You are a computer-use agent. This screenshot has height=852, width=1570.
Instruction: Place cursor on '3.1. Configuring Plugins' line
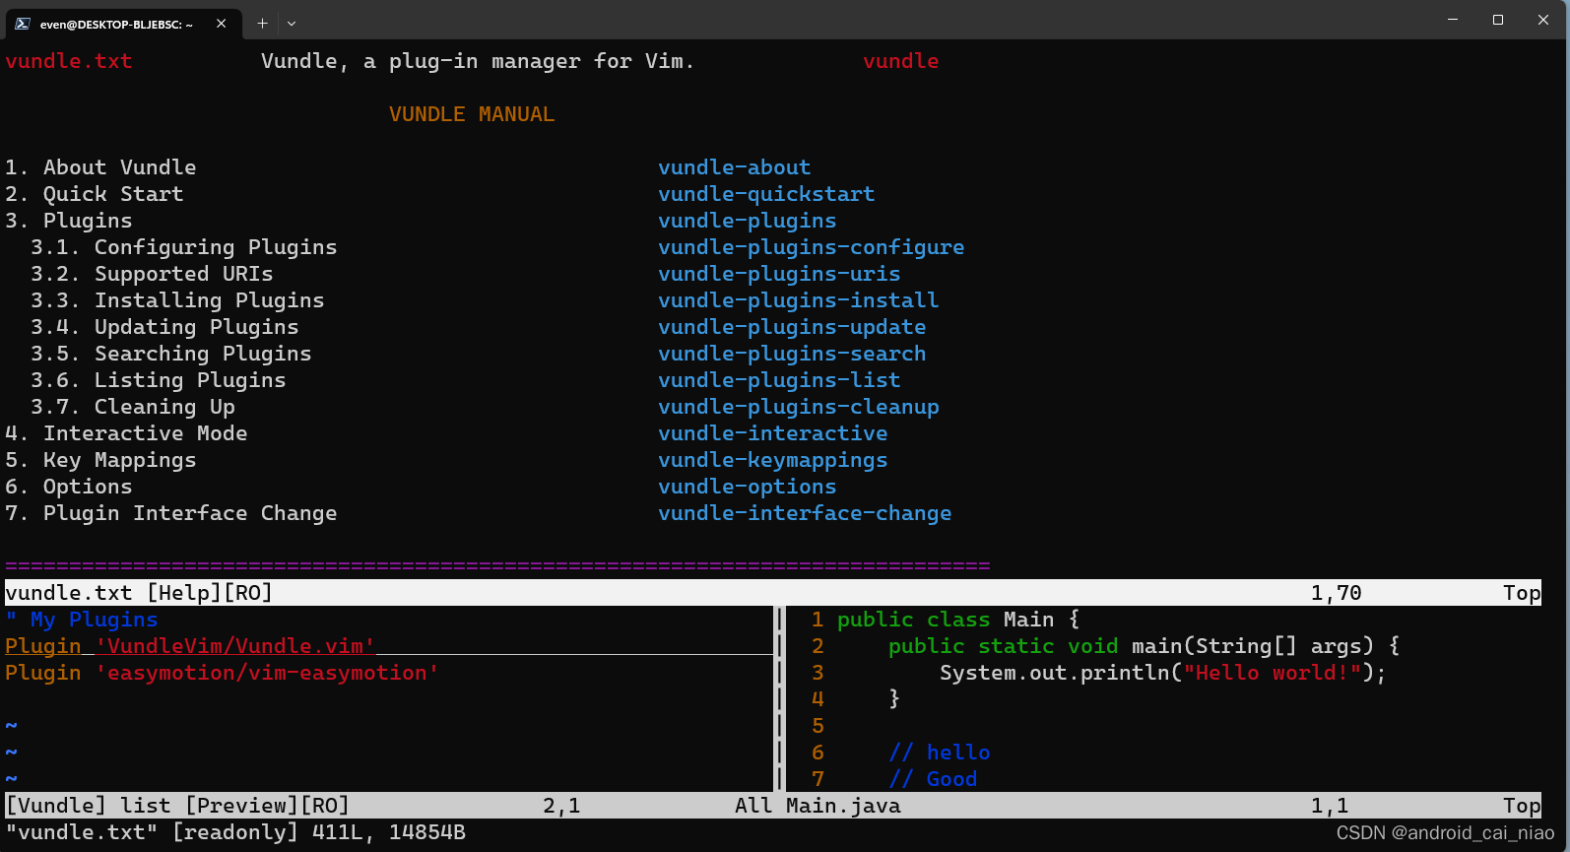(x=184, y=247)
